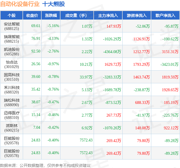The width and height of the screenshot is (180, 168).
Task: Click main-force inflow 147.93万
Action: coord(114,26)
